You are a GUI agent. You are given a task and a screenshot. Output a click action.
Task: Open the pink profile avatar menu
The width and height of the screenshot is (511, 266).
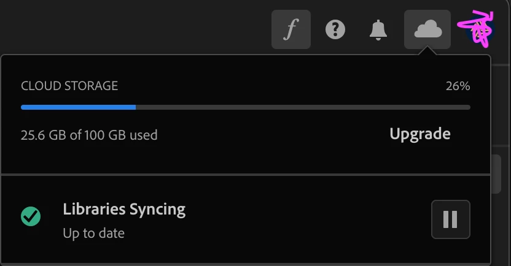point(475,29)
